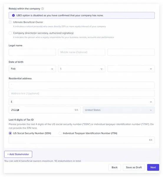This screenshot has width=163, height=177.
Task: Click the chevron in the birth day dropdown
Action: click(x=101, y=69)
